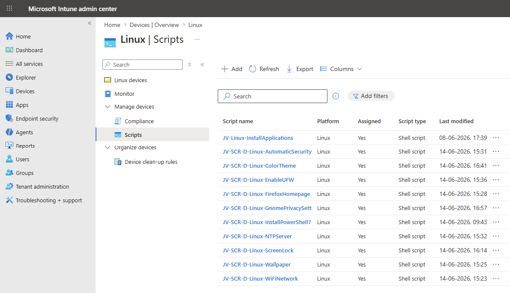This screenshot has width=510, height=293.
Task: Open script JV-SCR-D-Linux-GnomePrivacySetti
Action: pos(267,207)
